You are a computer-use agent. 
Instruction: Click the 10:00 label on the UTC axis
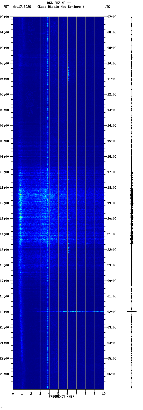[x=112, y=63]
